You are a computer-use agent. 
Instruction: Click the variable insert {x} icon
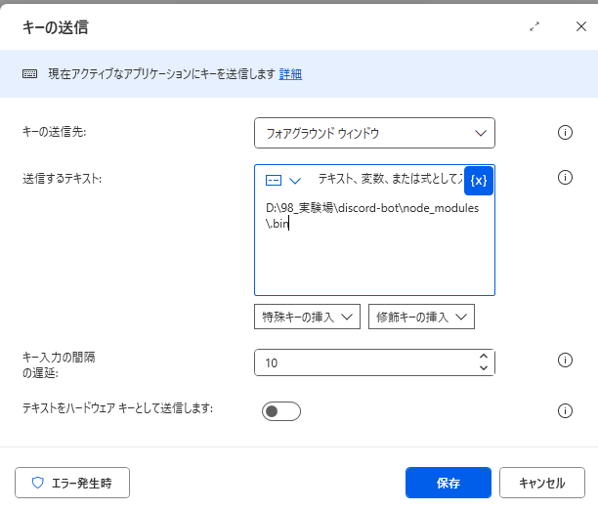point(478,181)
